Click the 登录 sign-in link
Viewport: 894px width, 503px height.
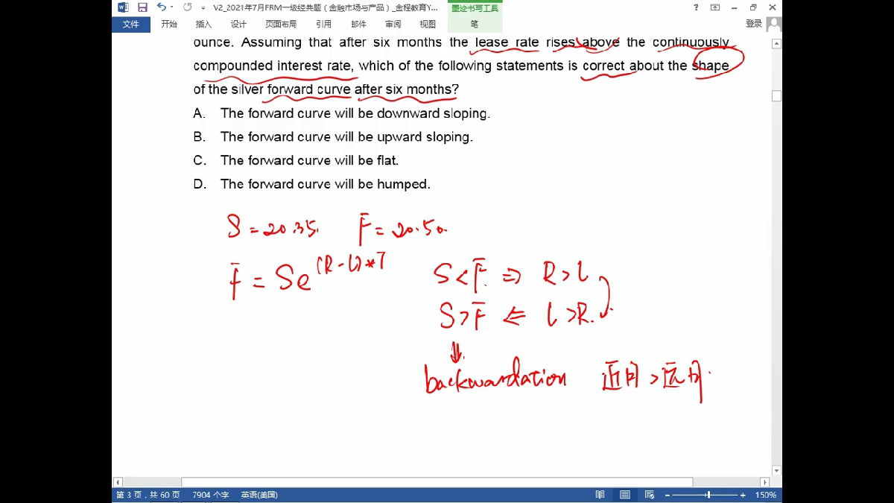(754, 24)
